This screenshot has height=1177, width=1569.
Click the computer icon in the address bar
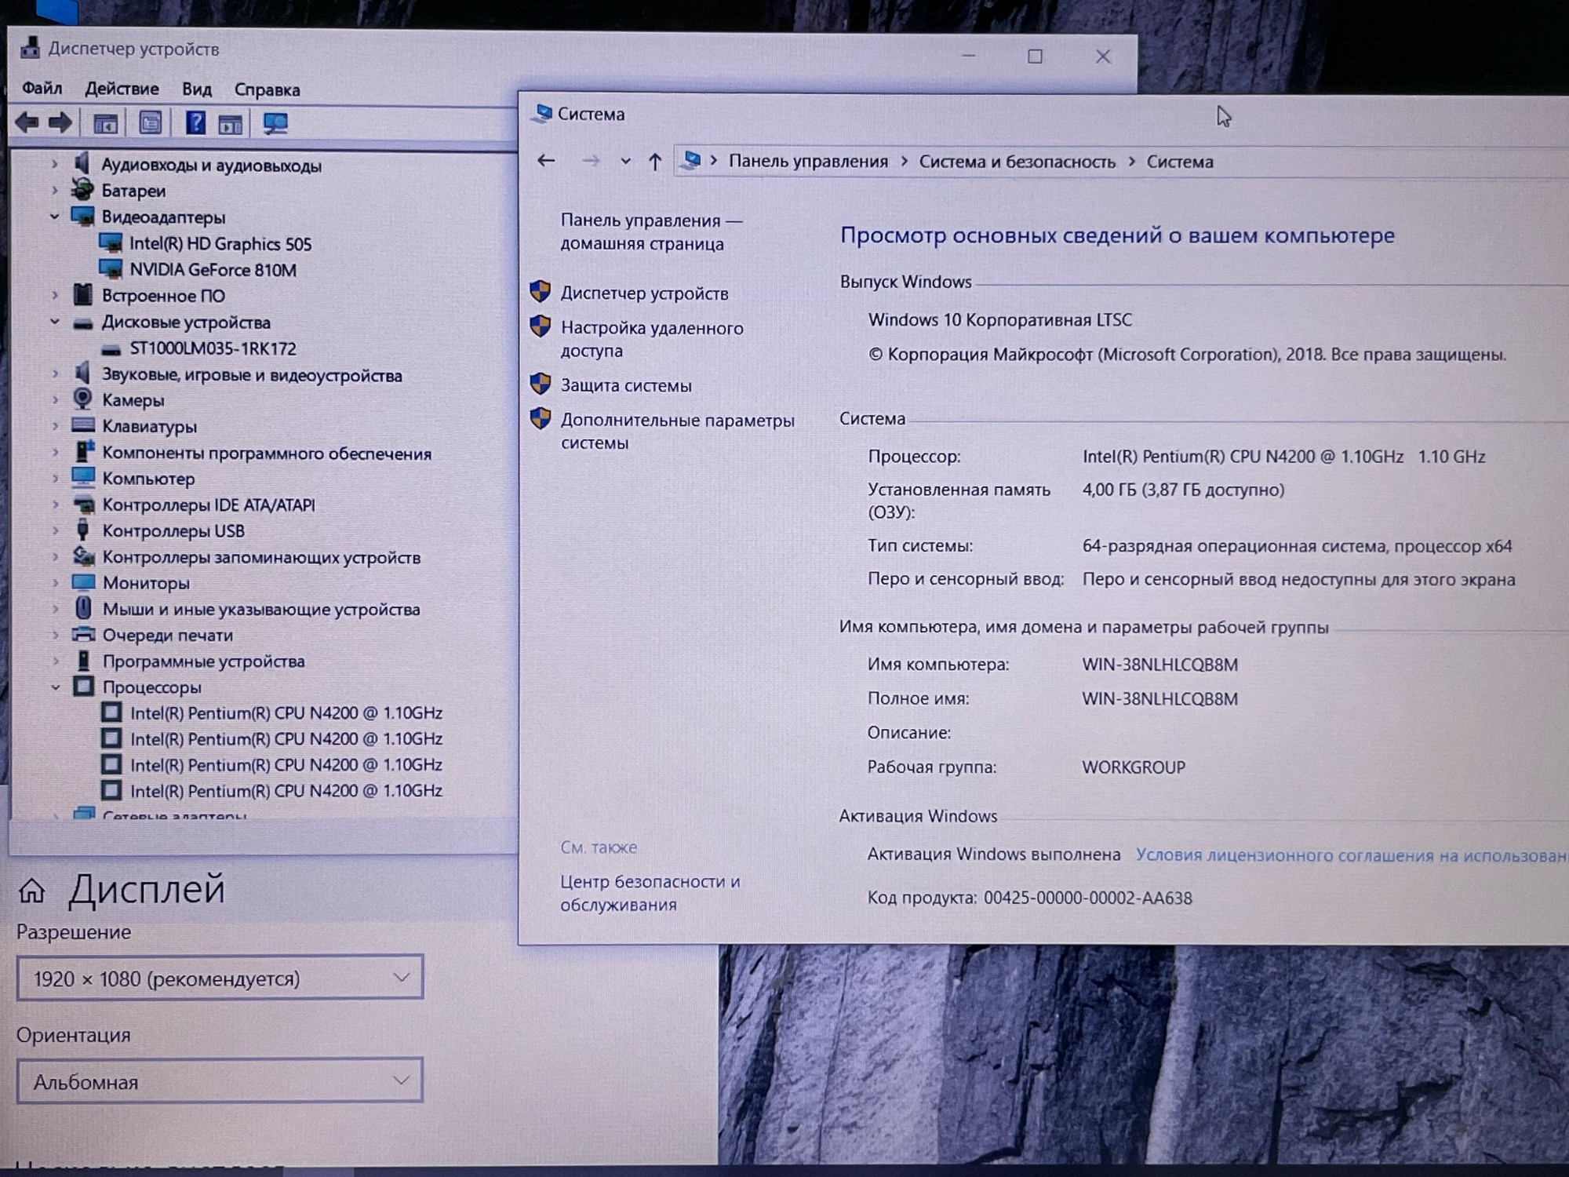[x=692, y=160]
